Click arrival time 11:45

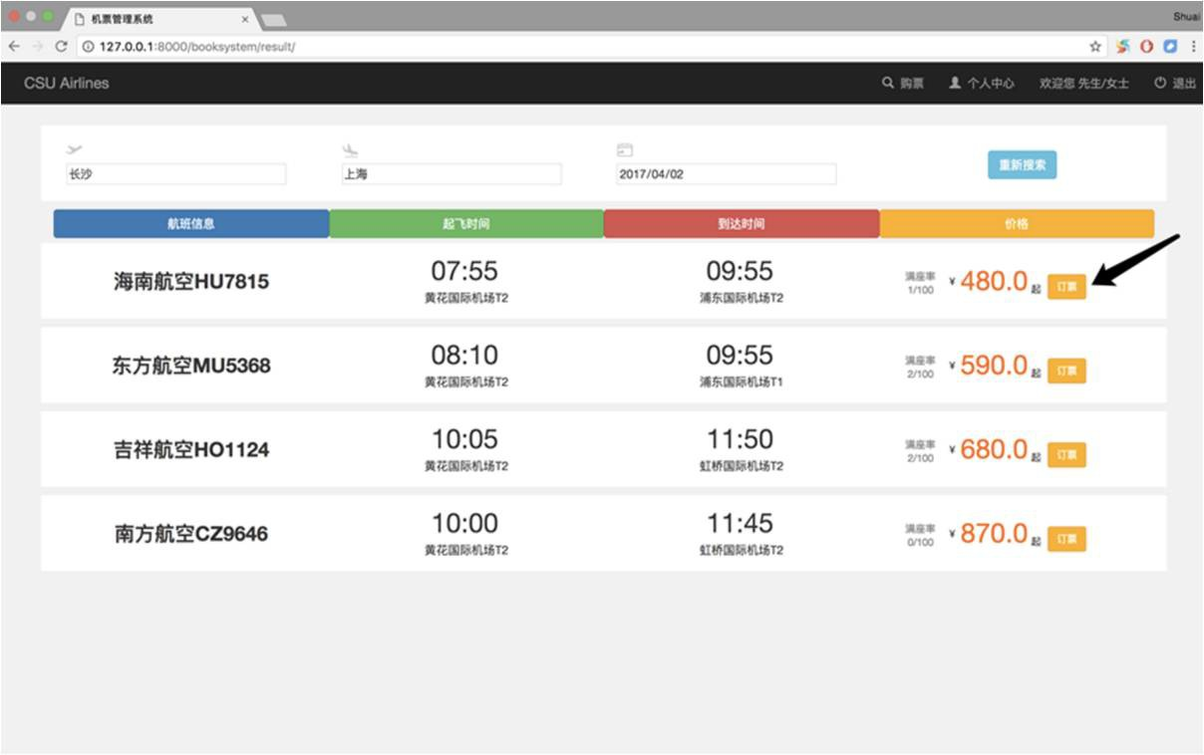pos(741,524)
